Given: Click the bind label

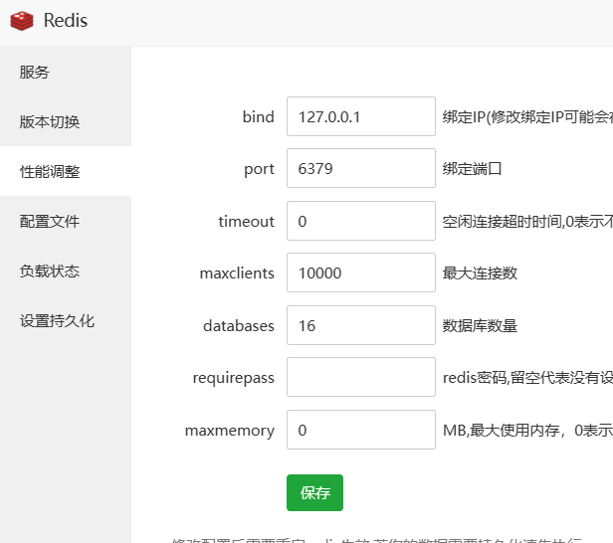Looking at the screenshot, I should (258, 116).
